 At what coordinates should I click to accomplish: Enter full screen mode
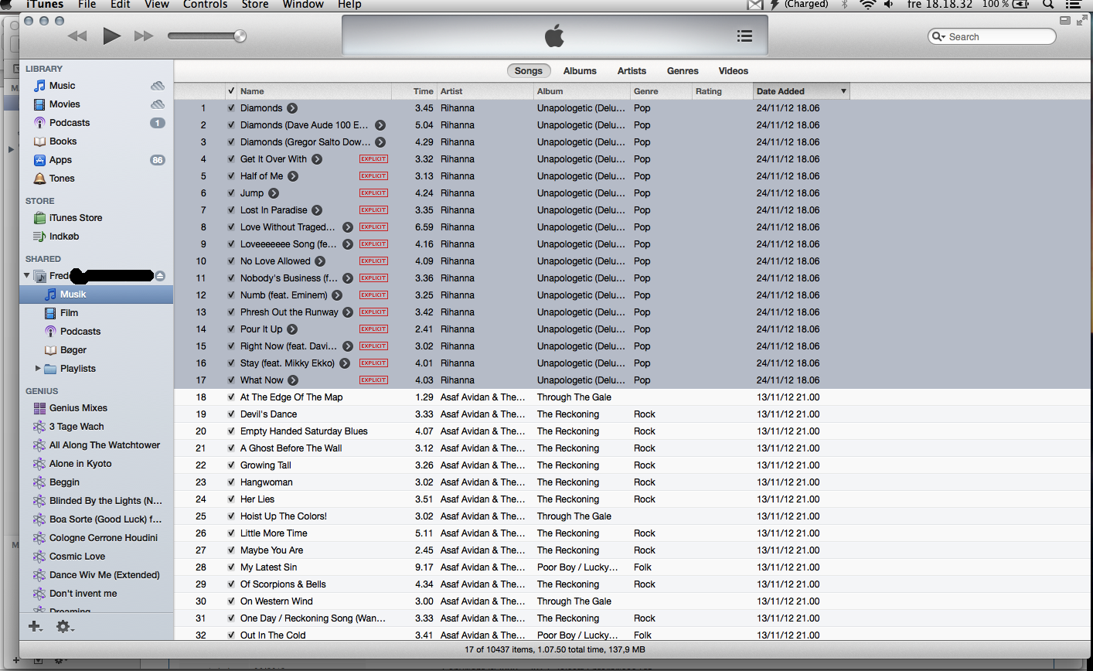1082,21
